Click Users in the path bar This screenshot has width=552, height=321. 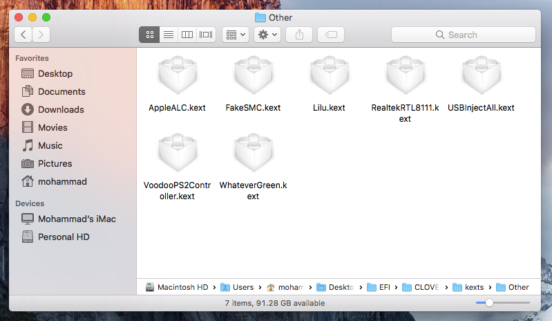[237, 287]
